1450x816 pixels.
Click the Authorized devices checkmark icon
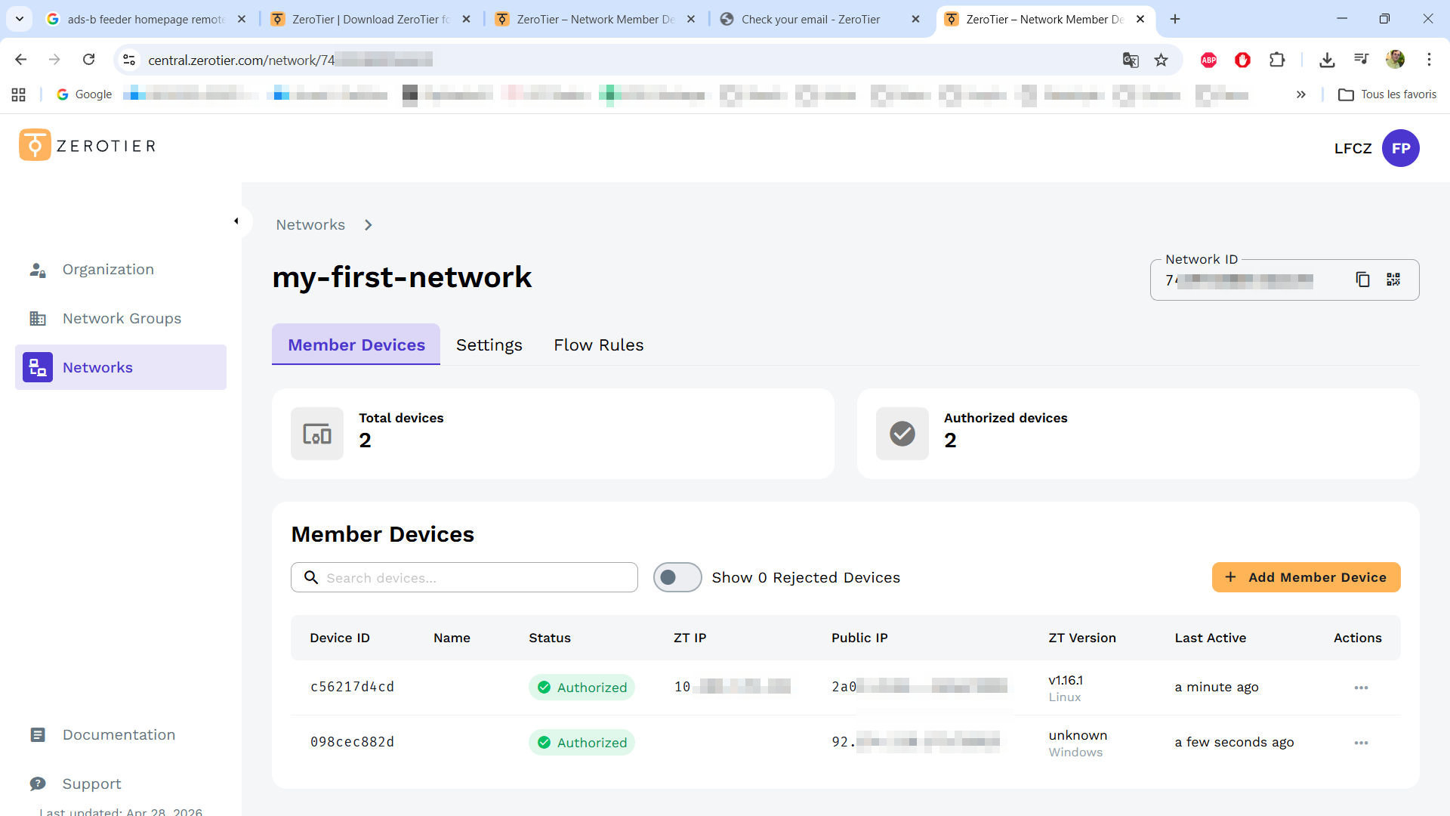pos(902,434)
